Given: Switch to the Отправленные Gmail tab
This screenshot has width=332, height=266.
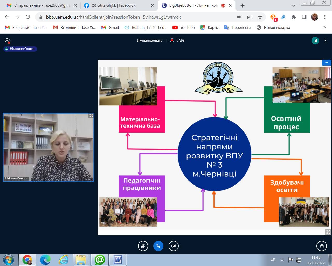Looking at the screenshot, I should pos(41,5).
